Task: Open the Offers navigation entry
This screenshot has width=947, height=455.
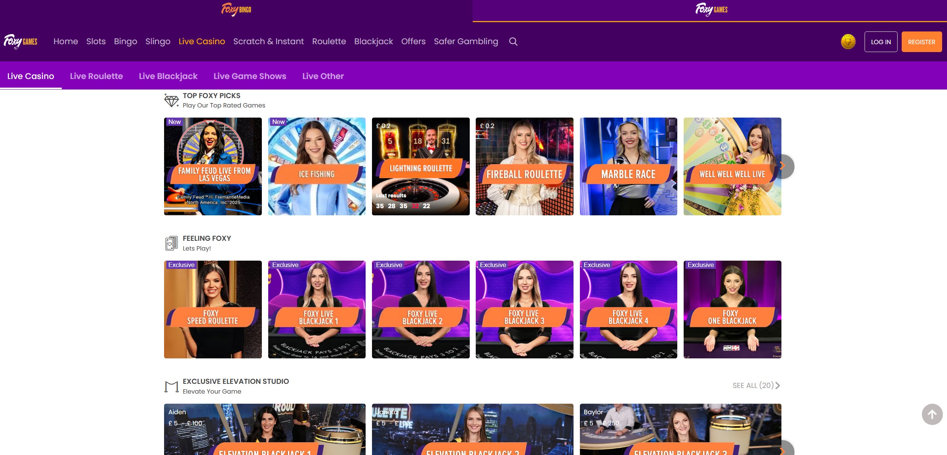Action: (413, 42)
